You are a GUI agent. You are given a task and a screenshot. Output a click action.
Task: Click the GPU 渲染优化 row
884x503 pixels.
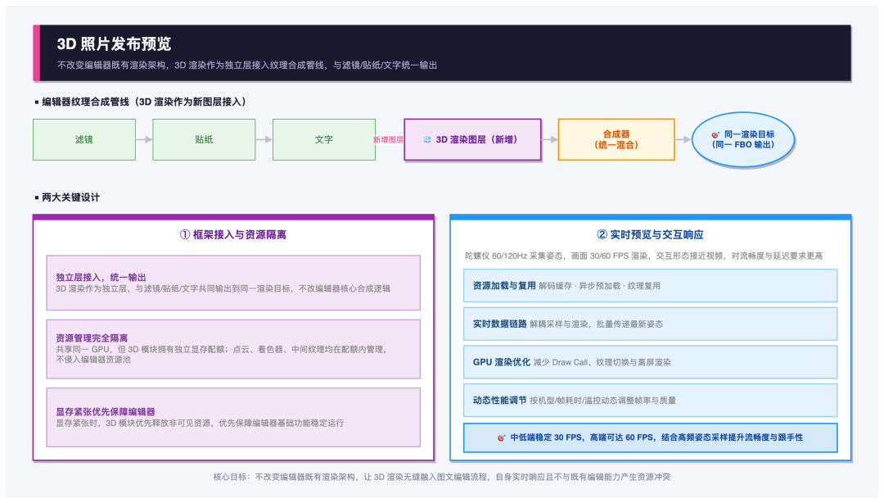(x=650, y=362)
